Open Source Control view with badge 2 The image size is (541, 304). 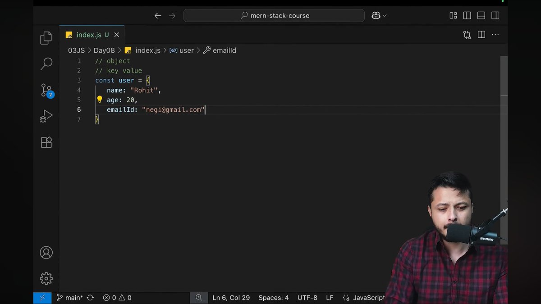click(47, 91)
